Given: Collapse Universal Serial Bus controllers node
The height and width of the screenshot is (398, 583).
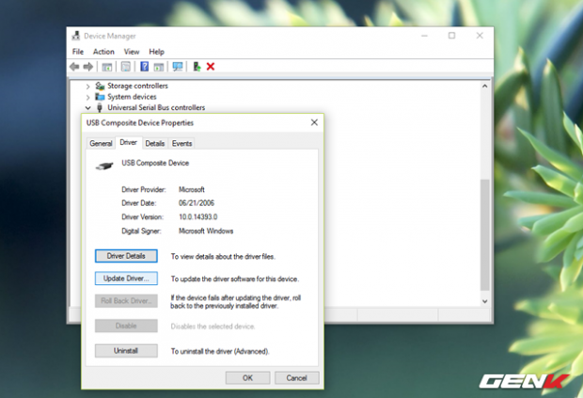Looking at the screenshot, I should click(x=88, y=107).
